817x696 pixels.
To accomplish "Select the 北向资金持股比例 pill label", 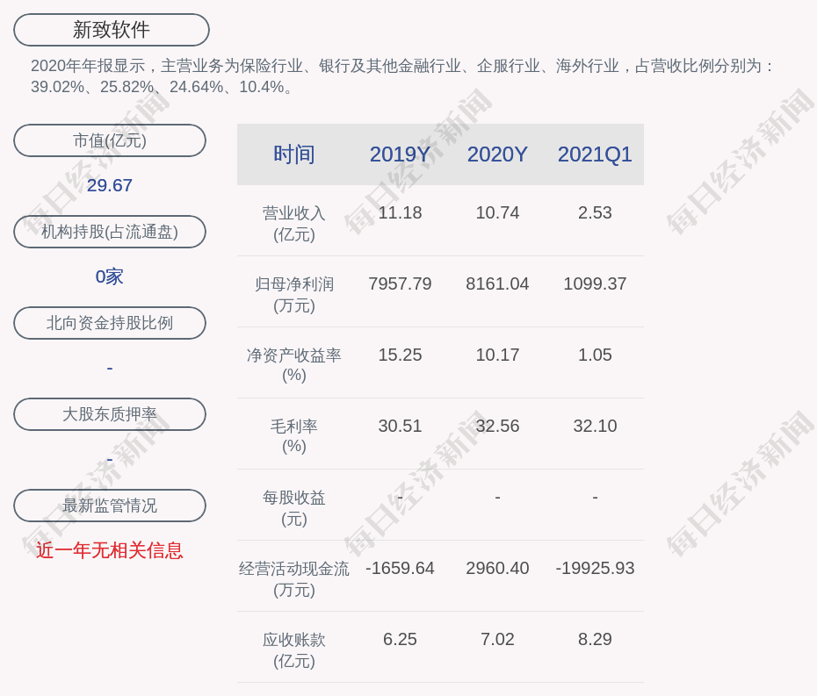I will point(110,323).
